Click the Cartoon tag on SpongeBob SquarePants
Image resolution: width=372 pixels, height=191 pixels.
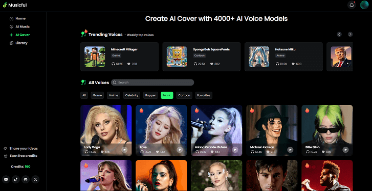(x=199, y=56)
